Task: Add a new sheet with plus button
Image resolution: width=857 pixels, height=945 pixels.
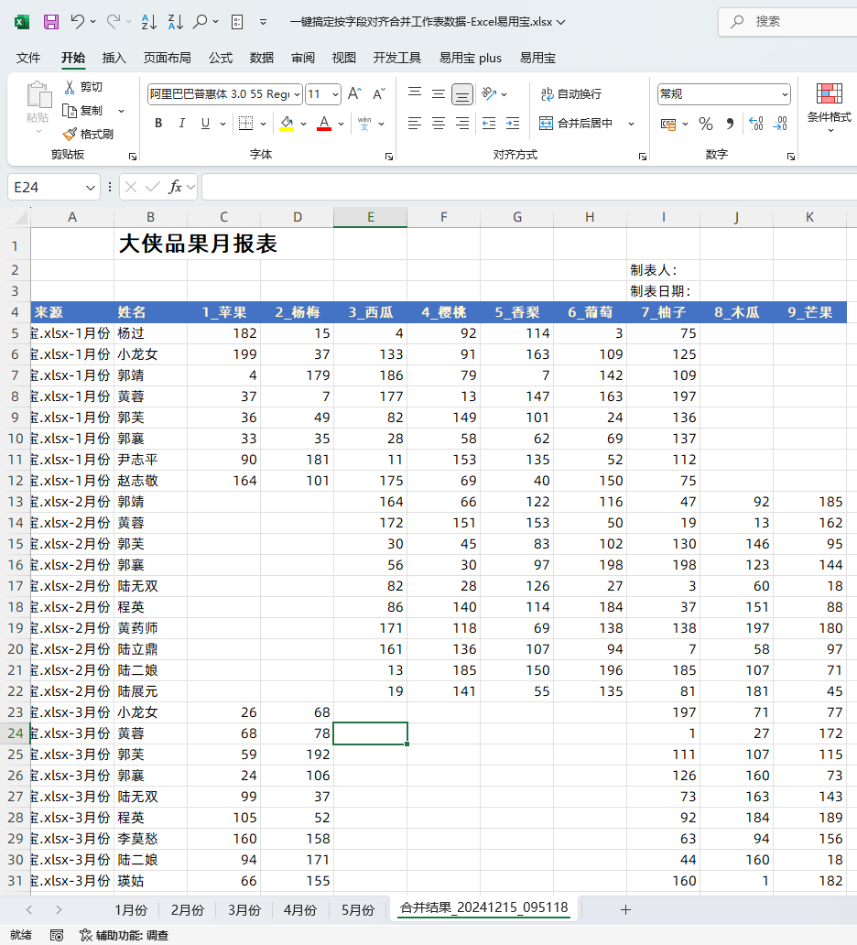Action: (625, 909)
